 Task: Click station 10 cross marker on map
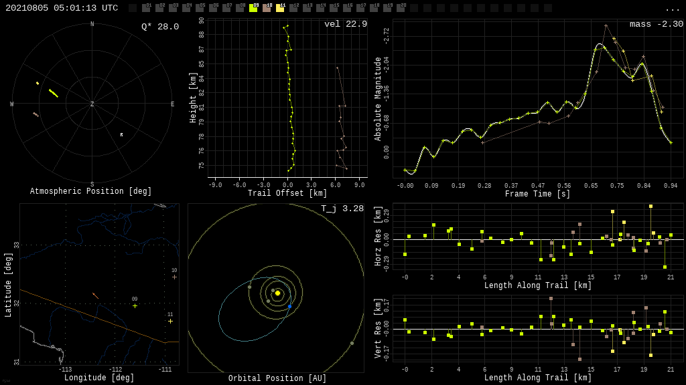[174, 277]
